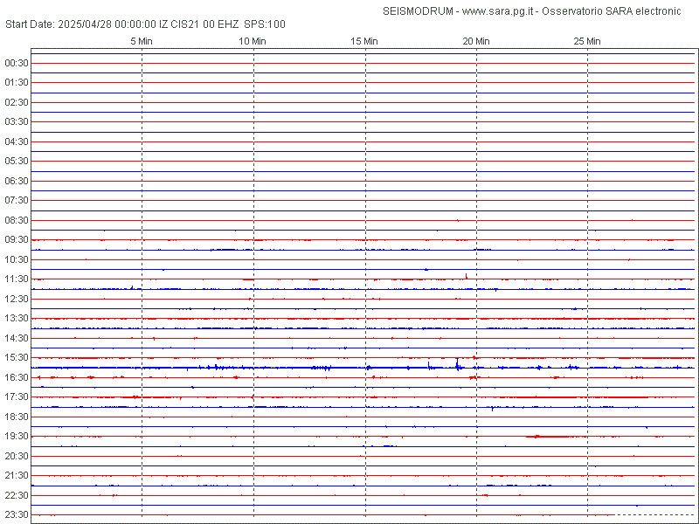Click the 07:30 time label
Viewport: 699px width, 524px height.
[17, 201]
